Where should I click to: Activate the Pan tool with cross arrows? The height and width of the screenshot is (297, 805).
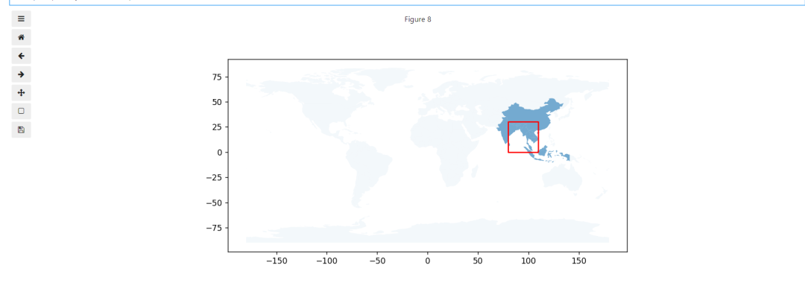coord(21,93)
